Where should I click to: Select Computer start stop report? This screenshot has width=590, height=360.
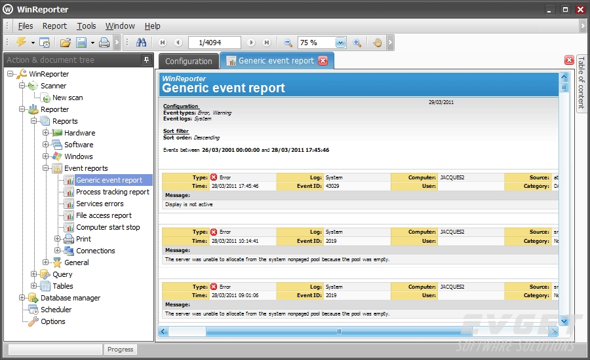pos(108,227)
